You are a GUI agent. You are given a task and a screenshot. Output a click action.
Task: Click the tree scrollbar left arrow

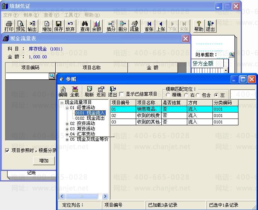(x=62, y=196)
